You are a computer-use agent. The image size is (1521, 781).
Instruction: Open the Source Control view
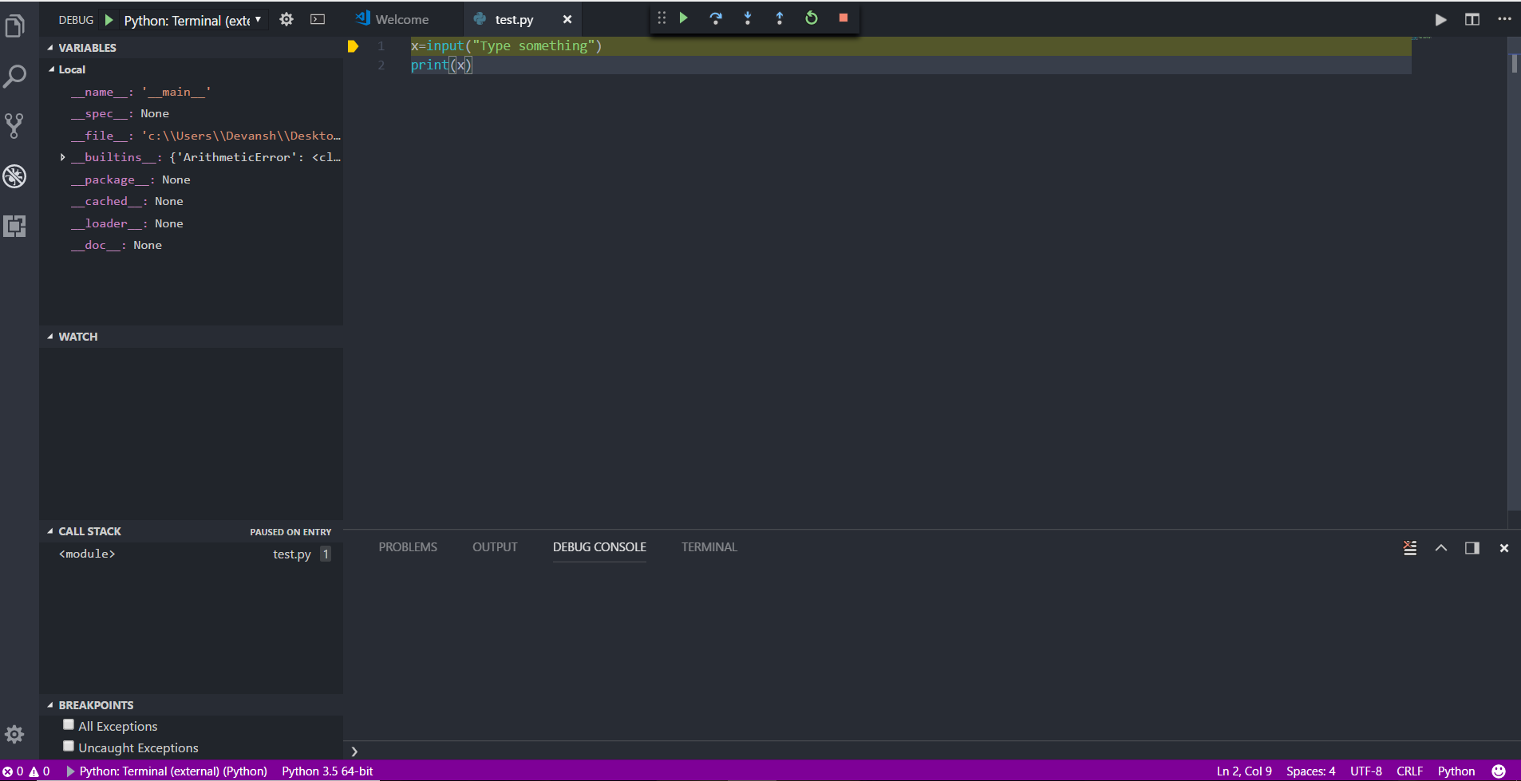(x=15, y=126)
